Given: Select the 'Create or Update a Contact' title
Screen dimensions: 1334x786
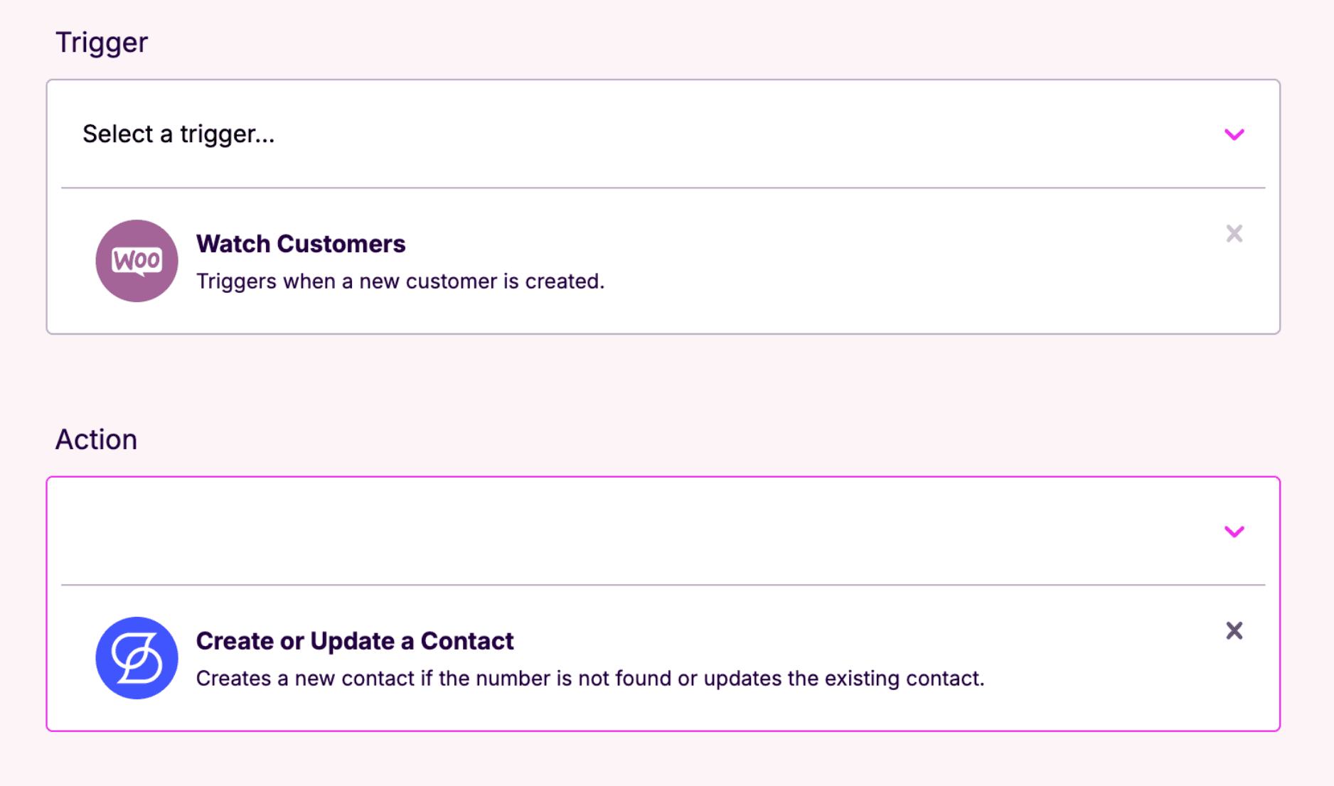Looking at the screenshot, I should (x=355, y=641).
